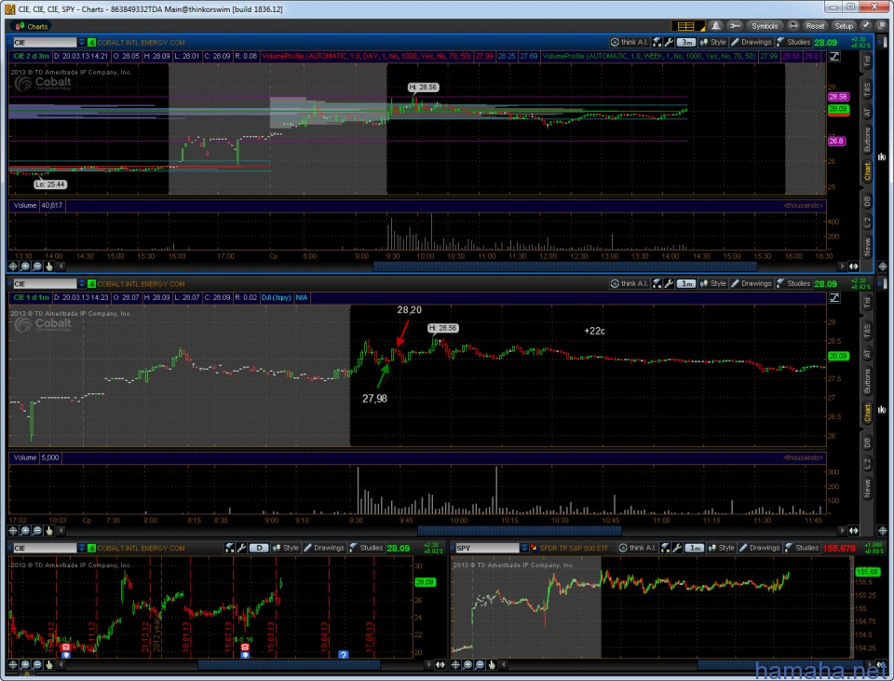Open Studies menu in the middle chart

793,283
